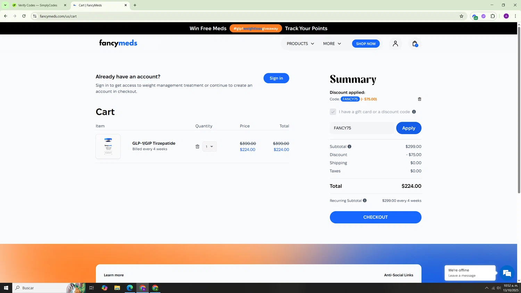521x293 pixels.
Task: Go forward to the next page
Action: [x=15, y=16]
